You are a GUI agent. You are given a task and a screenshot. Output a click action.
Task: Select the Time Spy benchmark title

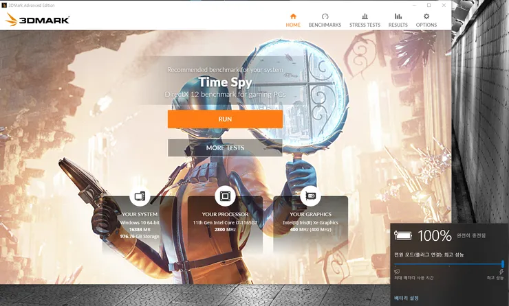225,82
